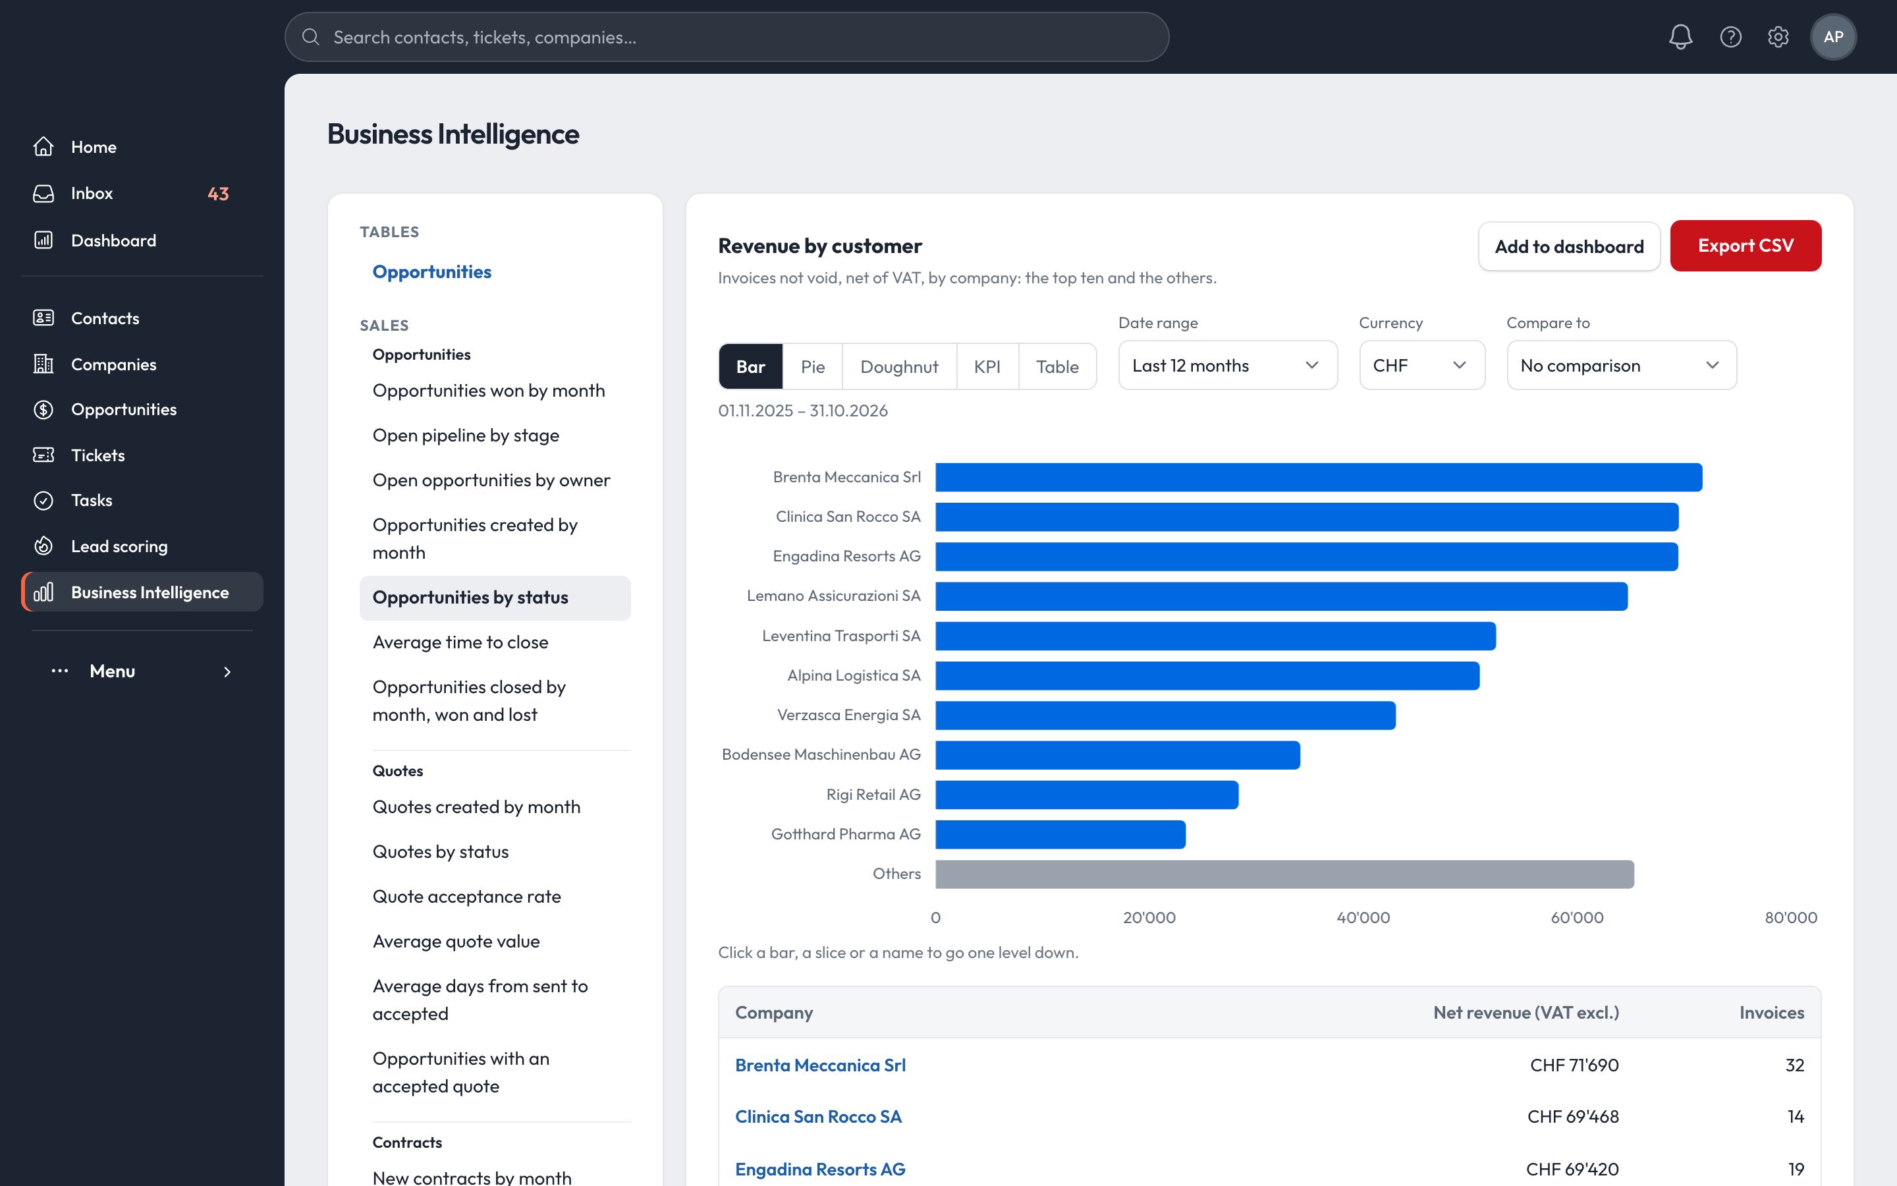Expand the Menu chevron arrow
Screen dimensions: 1897x1186
227,671
